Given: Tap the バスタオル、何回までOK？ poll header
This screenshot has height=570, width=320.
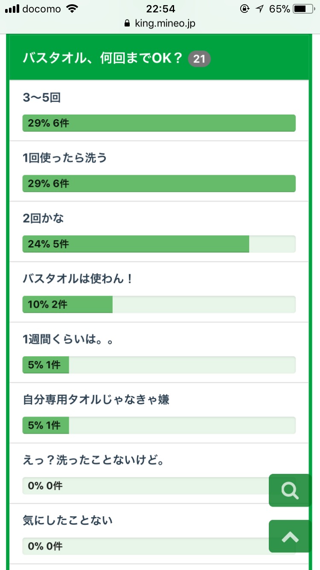Looking at the screenshot, I should coord(102,59).
